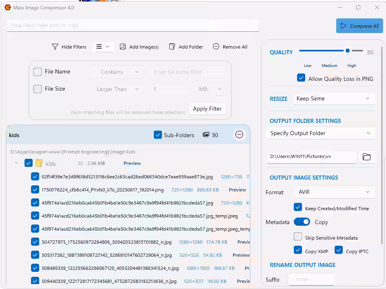Click the Quality slider handle
The height and width of the screenshot is (289, 386).
click(x=348, y=51)
